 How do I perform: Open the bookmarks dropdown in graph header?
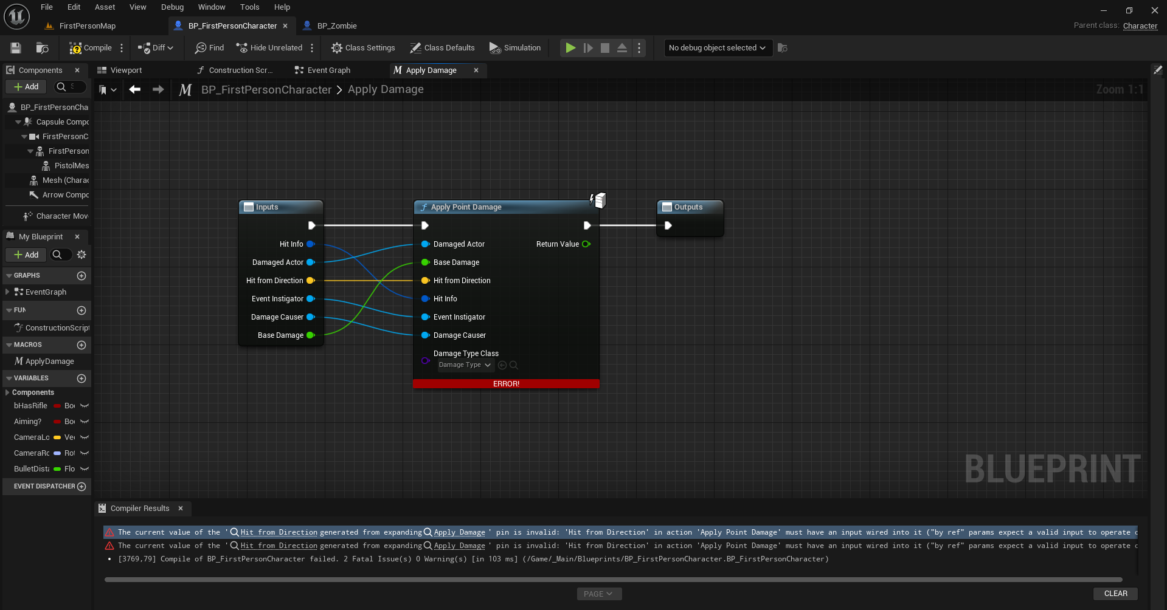pos(108,90)
